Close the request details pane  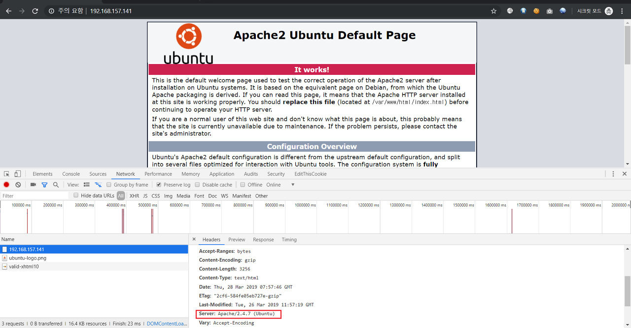(194, 239)
